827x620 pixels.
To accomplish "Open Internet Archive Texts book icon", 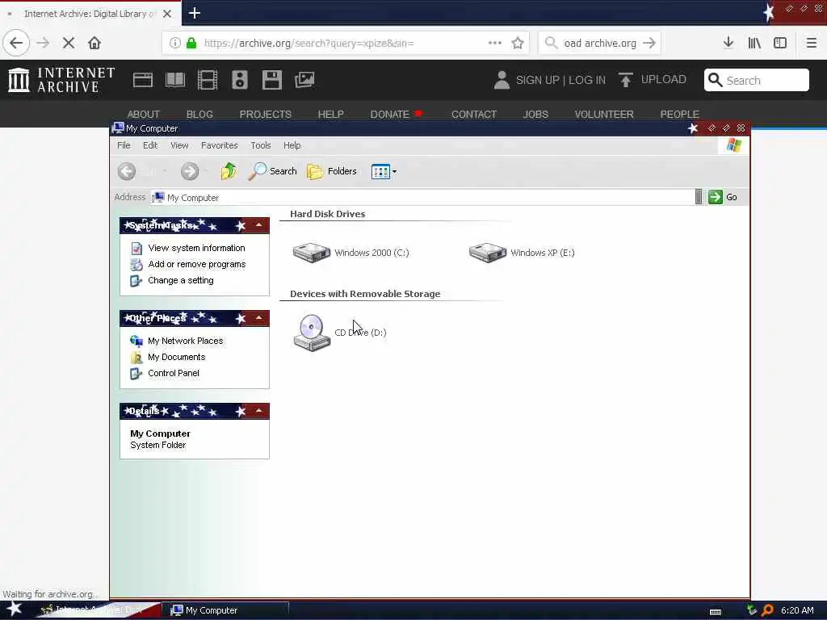I will coord(175,80).
